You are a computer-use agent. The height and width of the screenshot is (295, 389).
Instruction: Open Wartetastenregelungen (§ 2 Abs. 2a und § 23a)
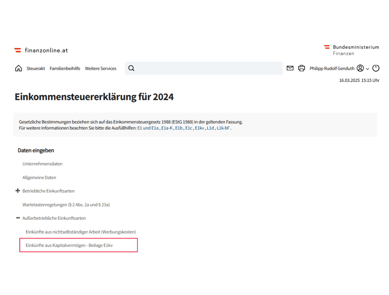click(x=66, y=205)
